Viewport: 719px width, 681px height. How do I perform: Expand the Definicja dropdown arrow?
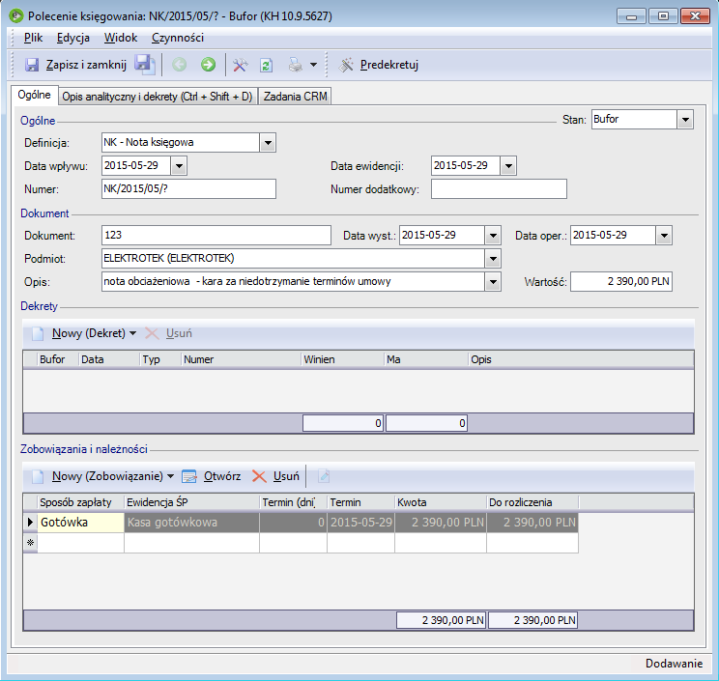coord(268,143)
